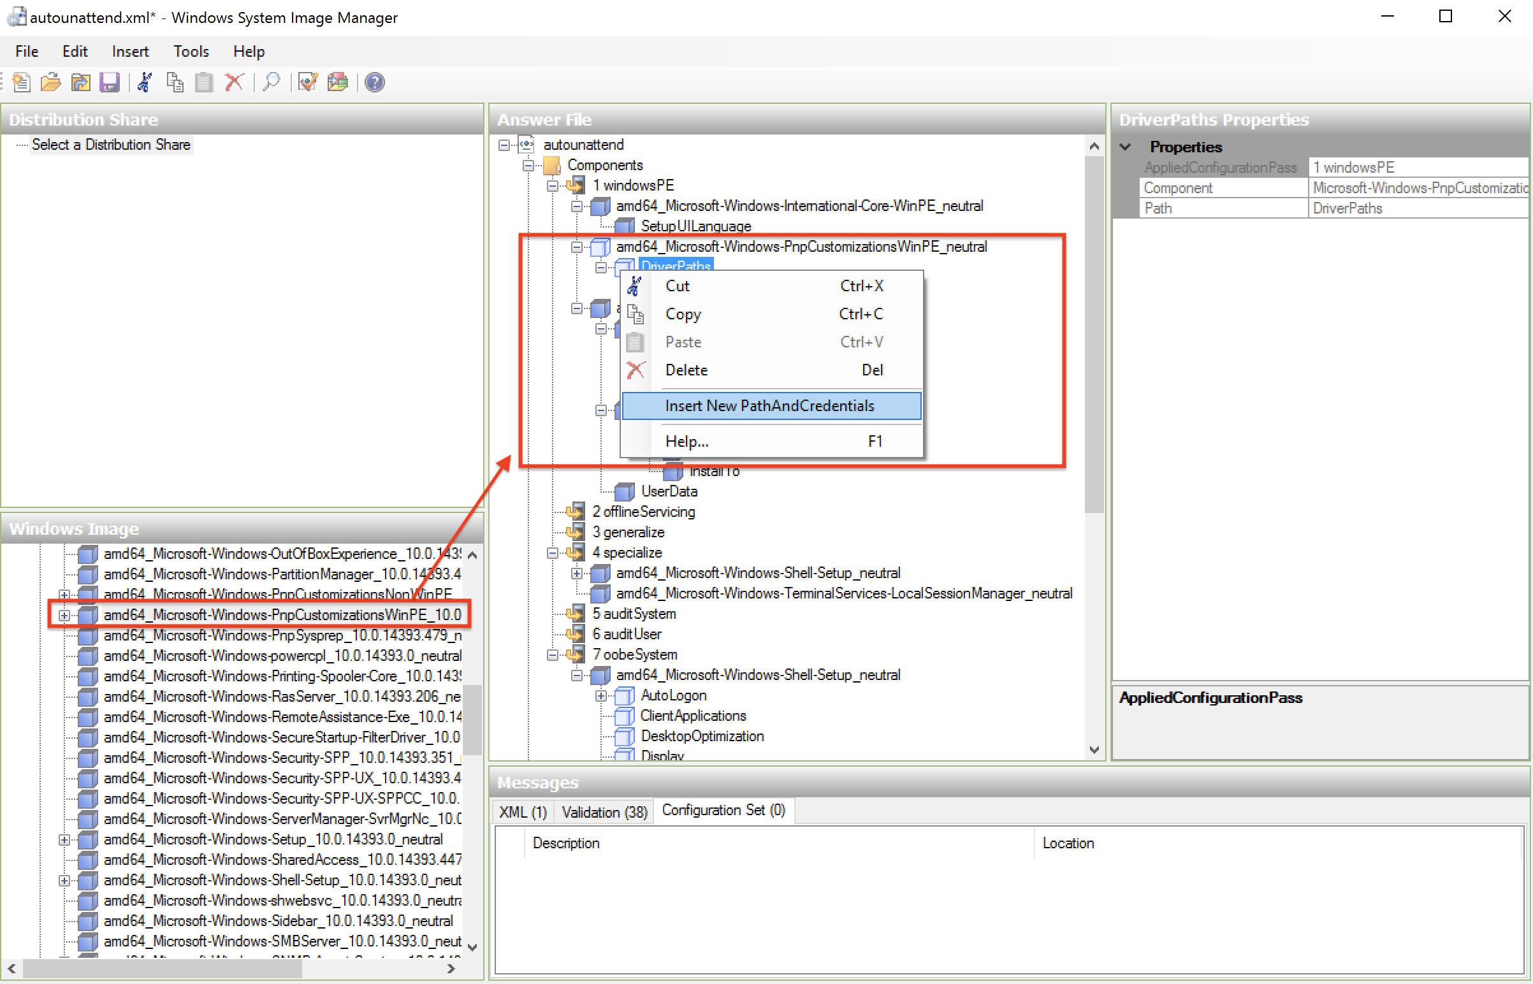Expand Microsoft-Windows-Setup_10.0.14393.0_neutral in Windows Image
Image resolution: width=1533 pixels, height=984 pixels.
point(64,839)
